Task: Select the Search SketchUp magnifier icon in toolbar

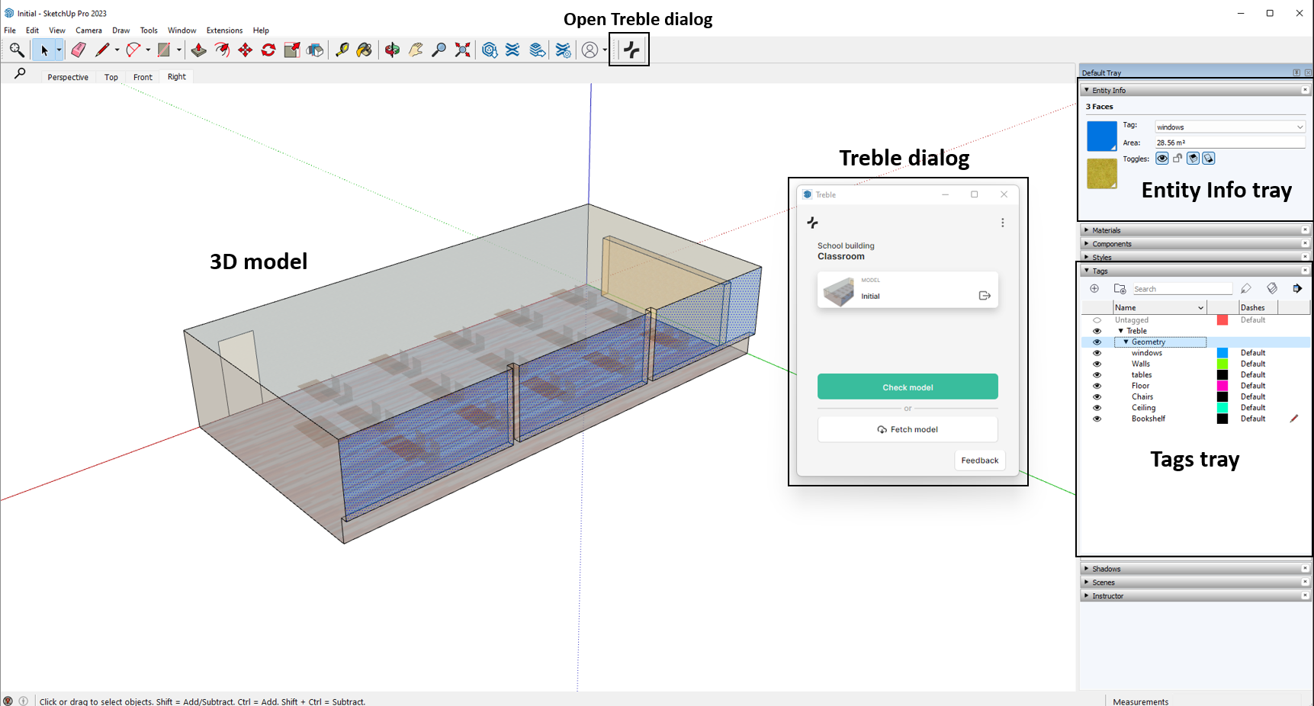Action: pyautogui.click(x=17, y=50)
